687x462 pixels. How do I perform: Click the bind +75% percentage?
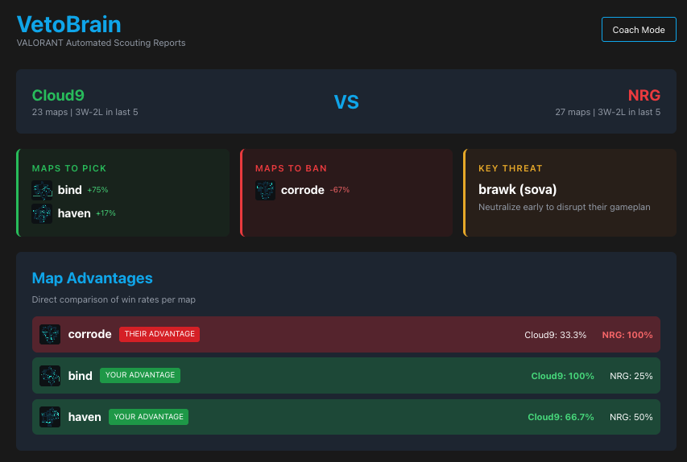coord(97,190)
